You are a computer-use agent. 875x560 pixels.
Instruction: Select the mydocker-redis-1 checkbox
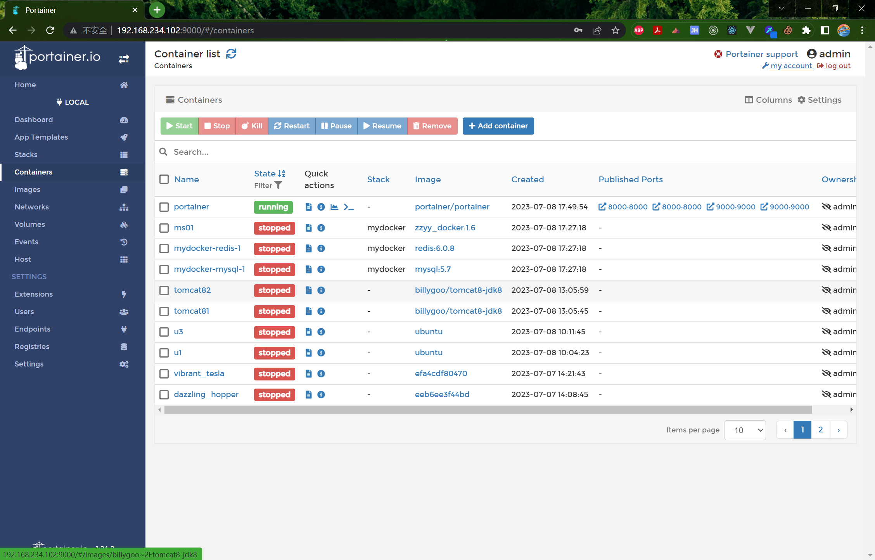(164, 248)
